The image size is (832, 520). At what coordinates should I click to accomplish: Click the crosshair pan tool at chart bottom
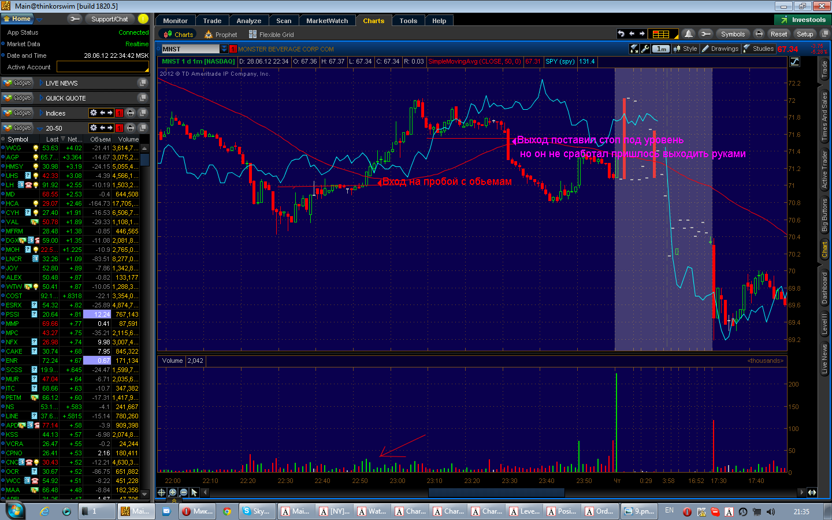click(x=162, y=492)
